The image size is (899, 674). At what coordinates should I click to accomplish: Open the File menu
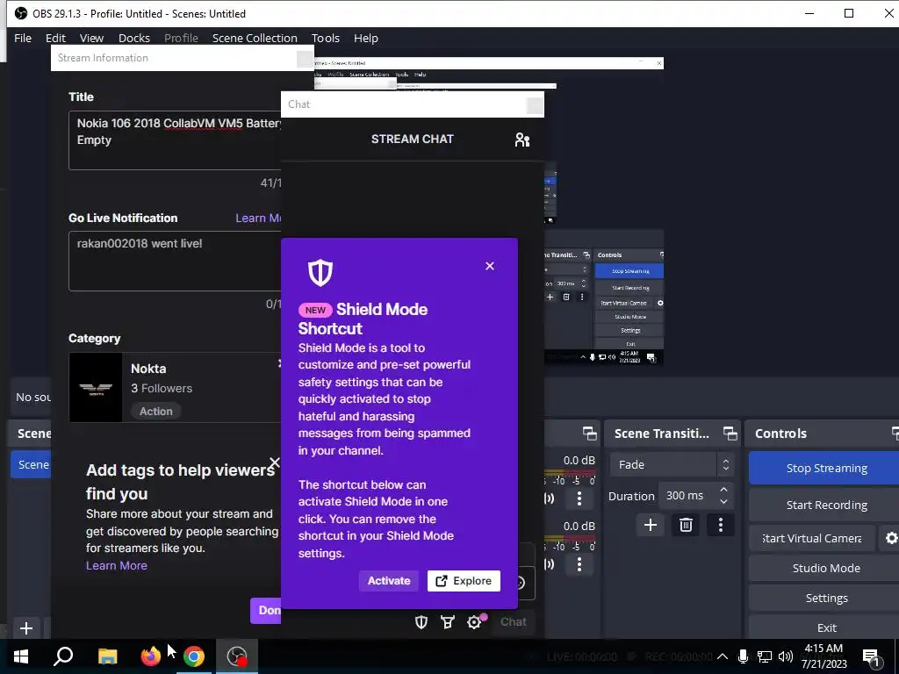click(23, 38)
